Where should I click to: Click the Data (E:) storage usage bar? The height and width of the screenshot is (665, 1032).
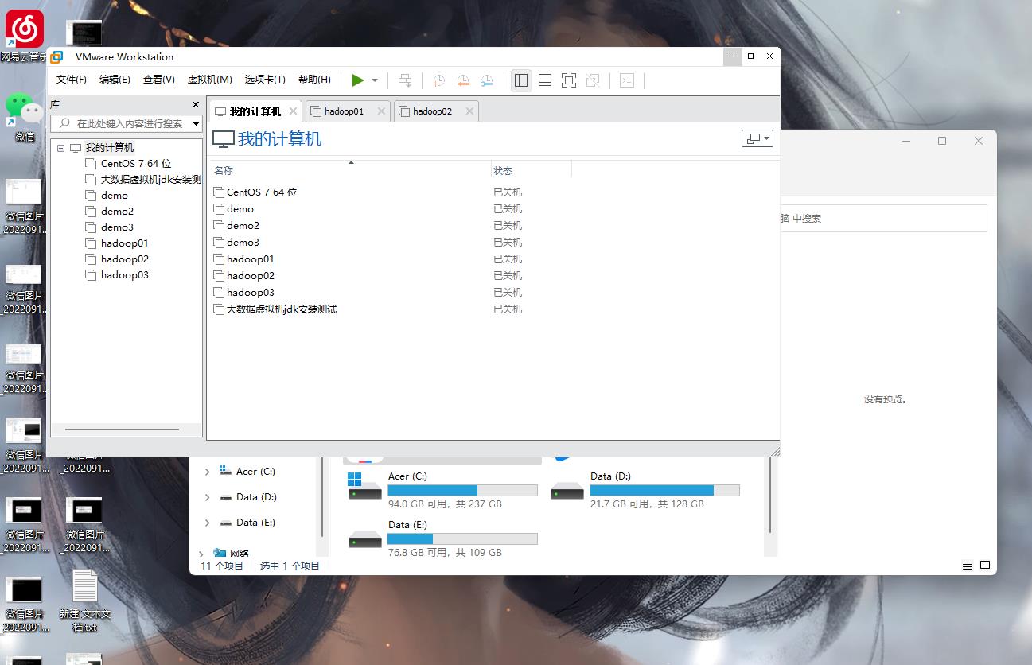462,539
